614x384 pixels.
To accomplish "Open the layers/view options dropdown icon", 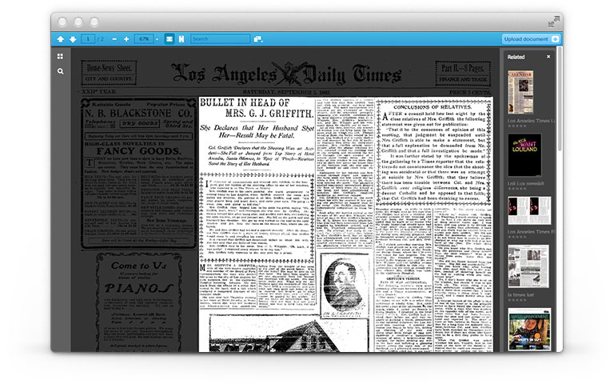I will (258, 38).
